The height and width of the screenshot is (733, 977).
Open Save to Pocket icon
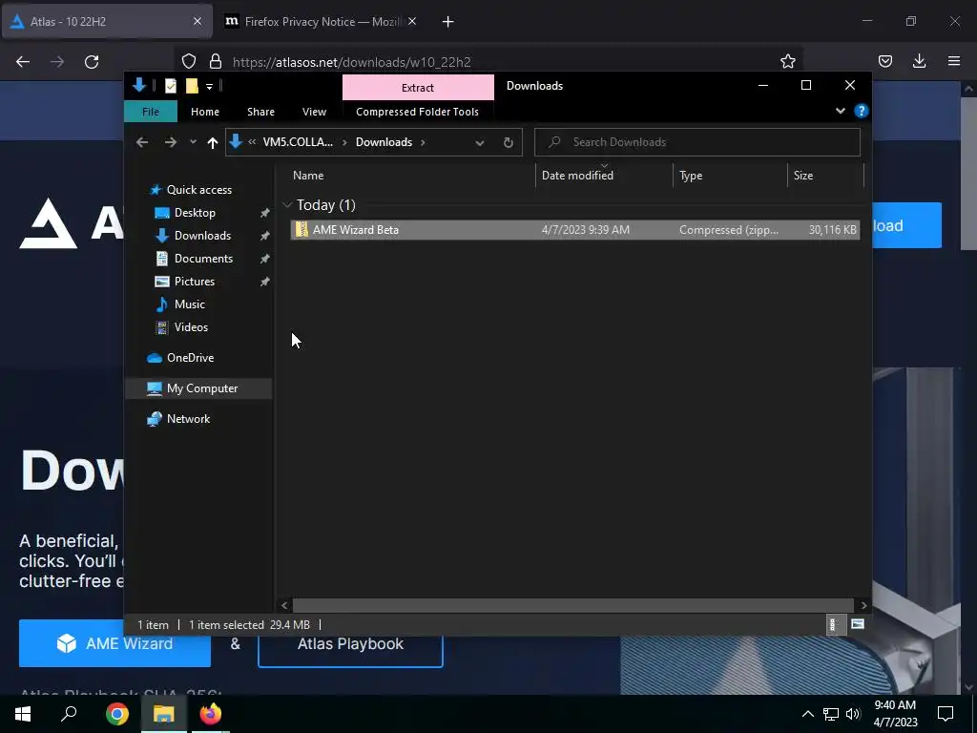tap(885, 61)
